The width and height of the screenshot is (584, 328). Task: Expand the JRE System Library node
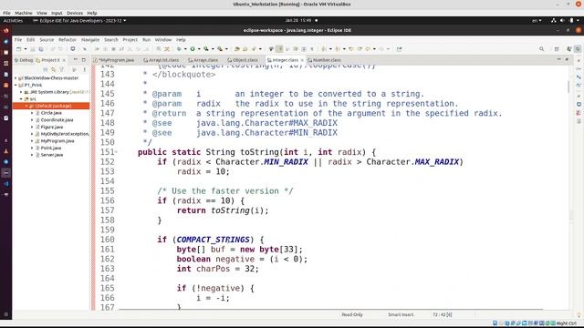[21, 92]
